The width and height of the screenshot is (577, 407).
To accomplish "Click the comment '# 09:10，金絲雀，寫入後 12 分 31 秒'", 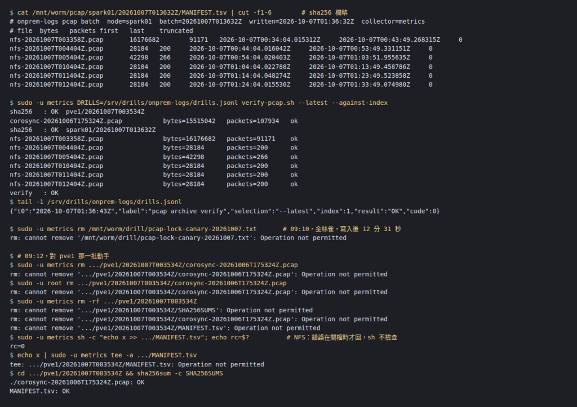I will click(342, 229).
